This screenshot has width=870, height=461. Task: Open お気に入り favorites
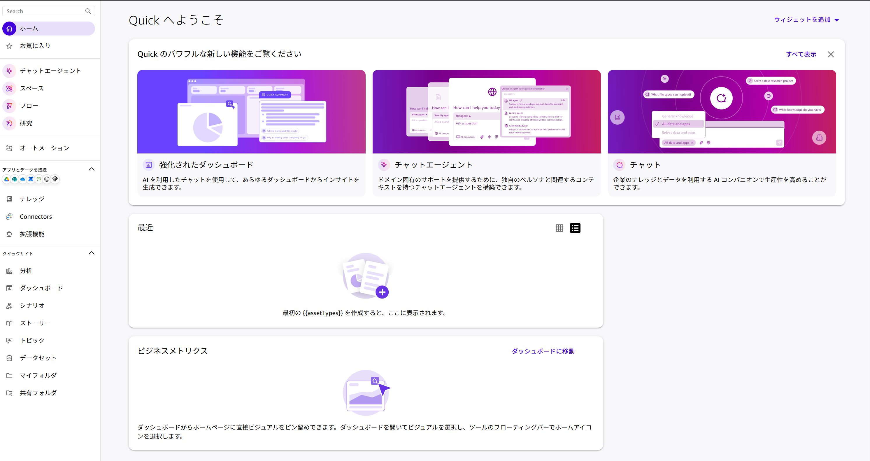[49, 46]
